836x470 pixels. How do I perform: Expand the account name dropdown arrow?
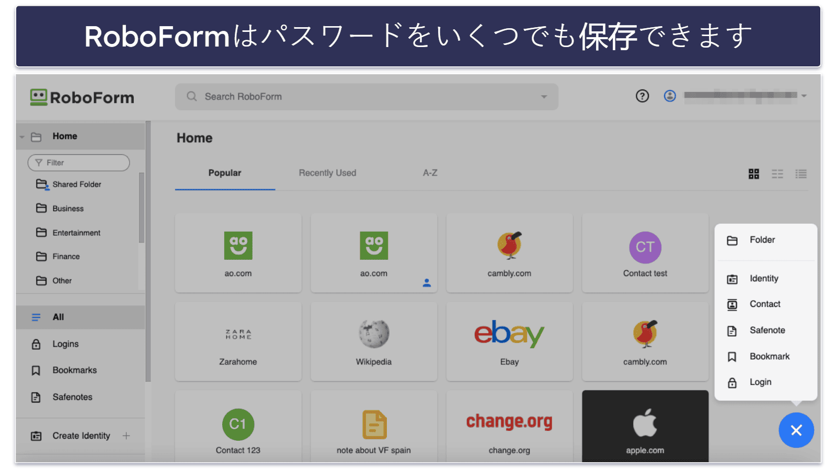point(804,96)
